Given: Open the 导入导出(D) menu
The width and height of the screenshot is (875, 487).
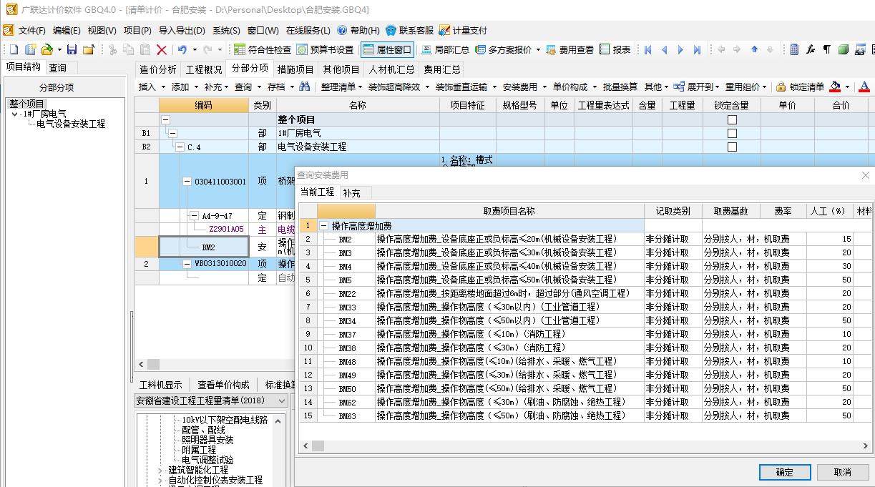Looking at the screenshot, I should pos(182,30).
